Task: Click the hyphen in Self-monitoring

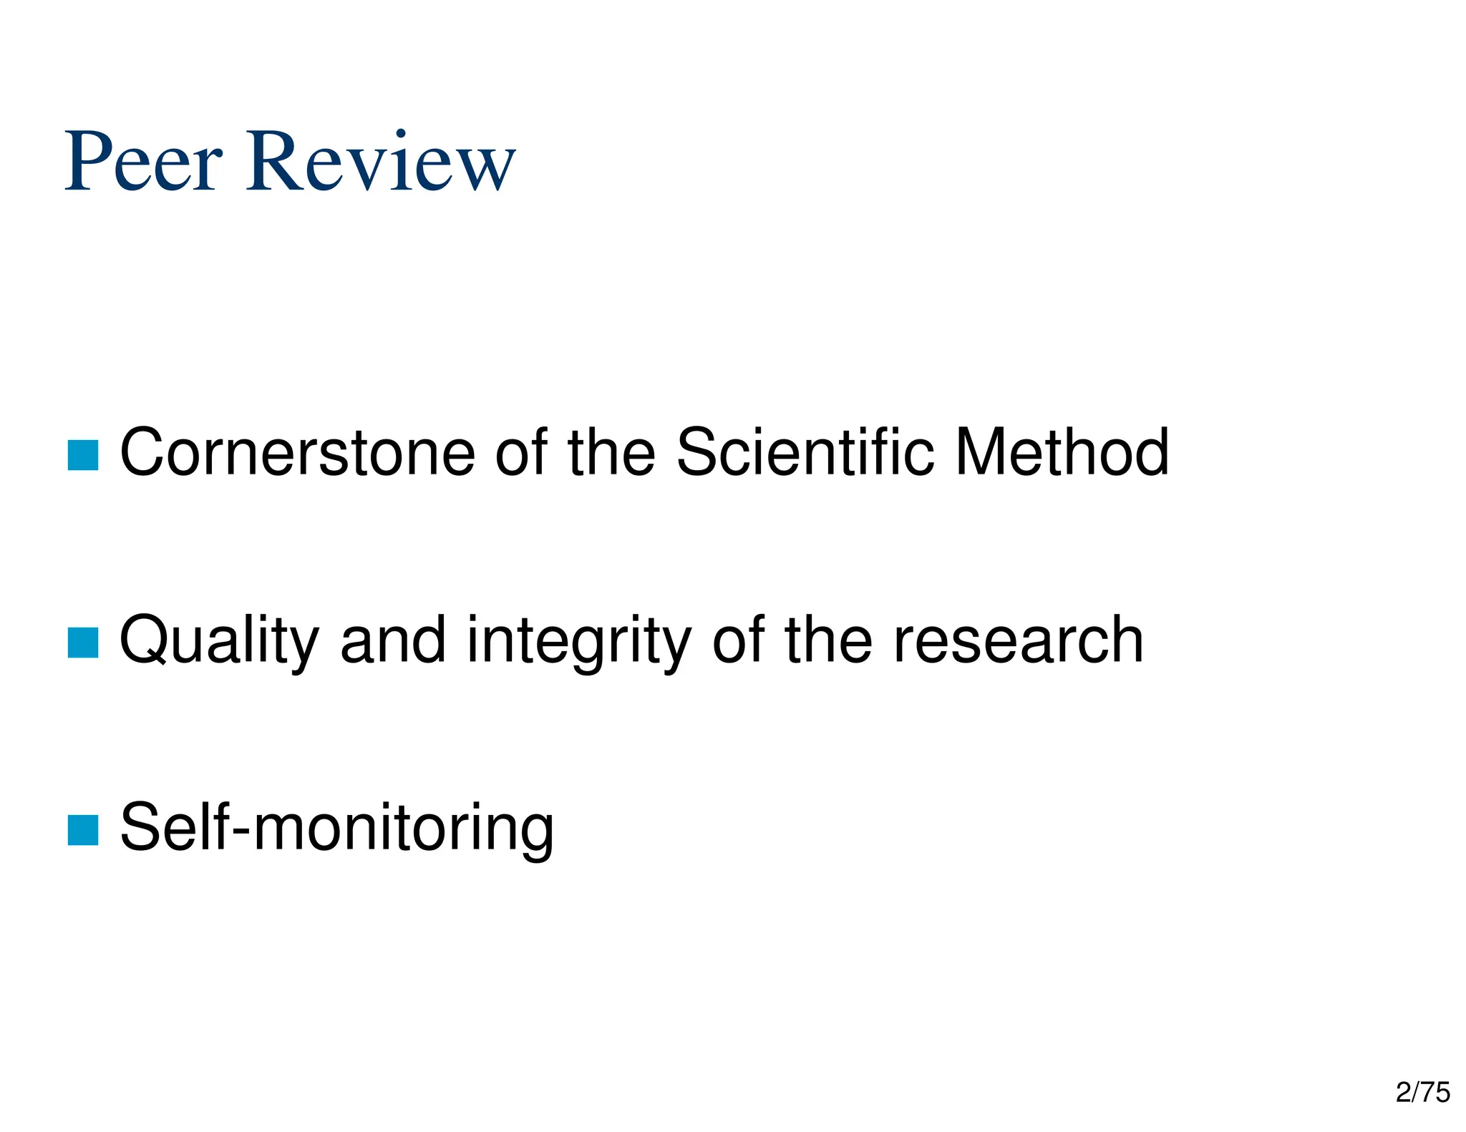Action: pos(241,834)
